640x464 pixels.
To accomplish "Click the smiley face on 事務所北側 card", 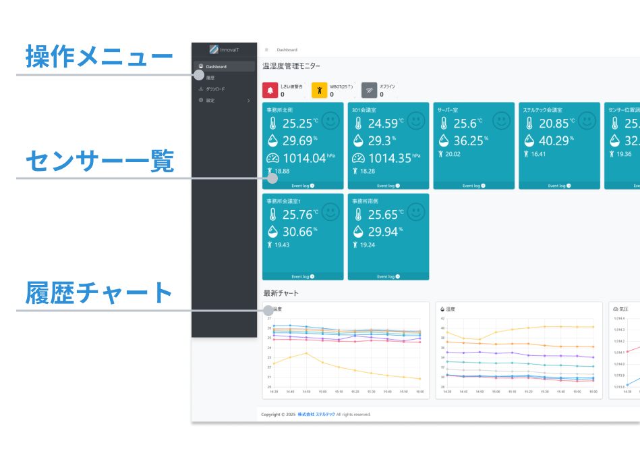I will click(x=330, y=121).
